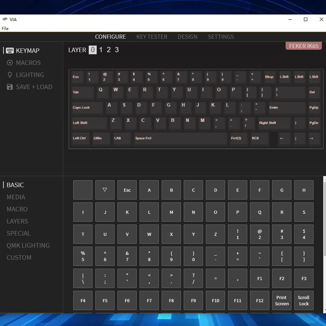Image resolution: width=326 pixels, height=326 pixels.
Task: Click the right arrow key on keyboard layout
Action: (311, 139)
